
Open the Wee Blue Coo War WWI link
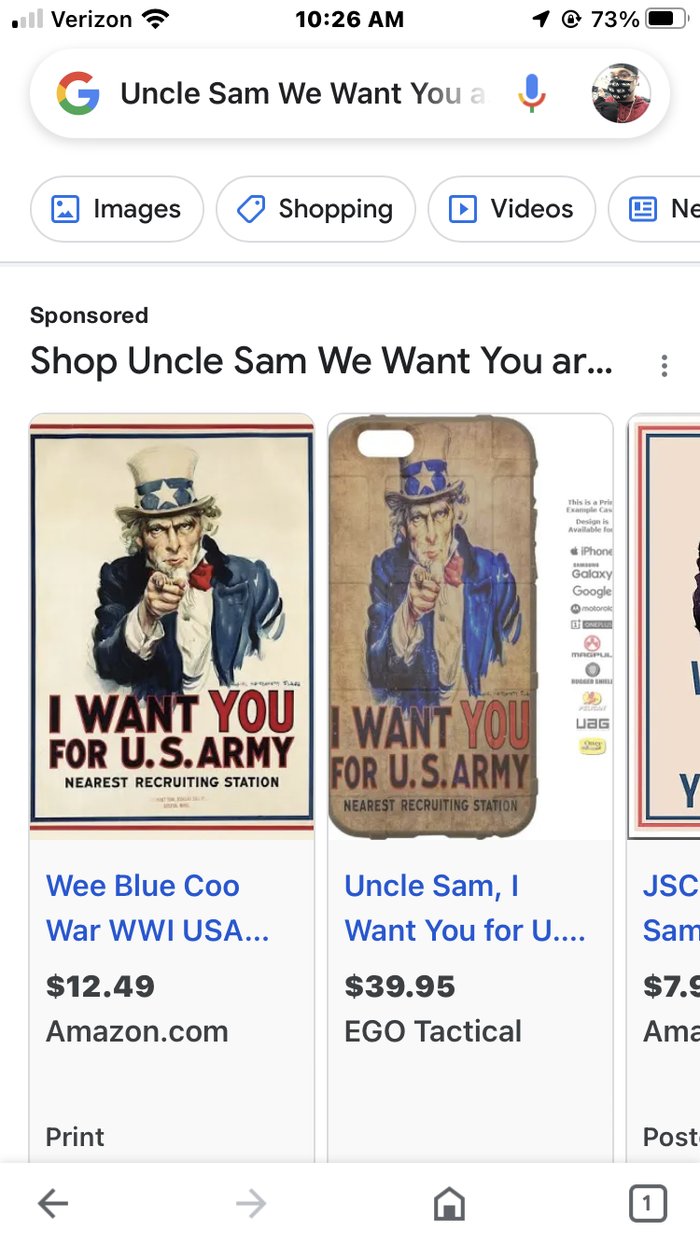click(157, 907)
